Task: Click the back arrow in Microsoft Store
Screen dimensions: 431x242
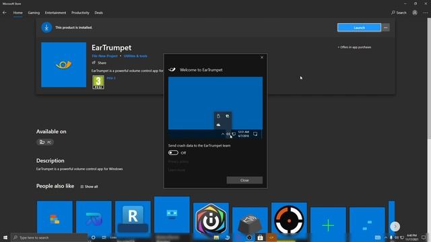Action: (x=5, y=13)
